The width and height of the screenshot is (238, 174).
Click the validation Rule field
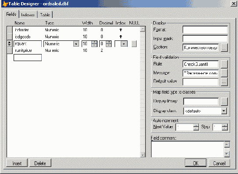(x=201, y=64)
